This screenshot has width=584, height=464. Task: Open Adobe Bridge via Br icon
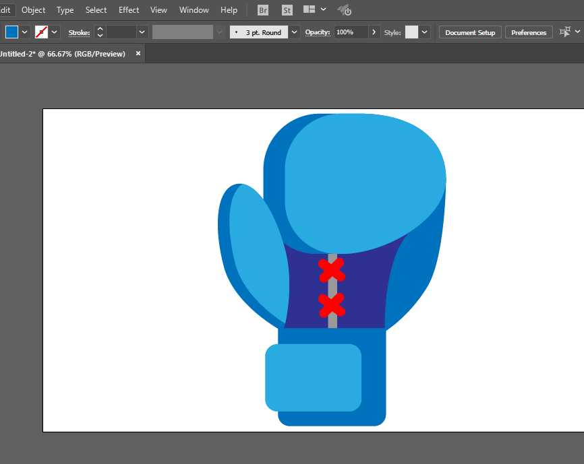click(263, 10)
